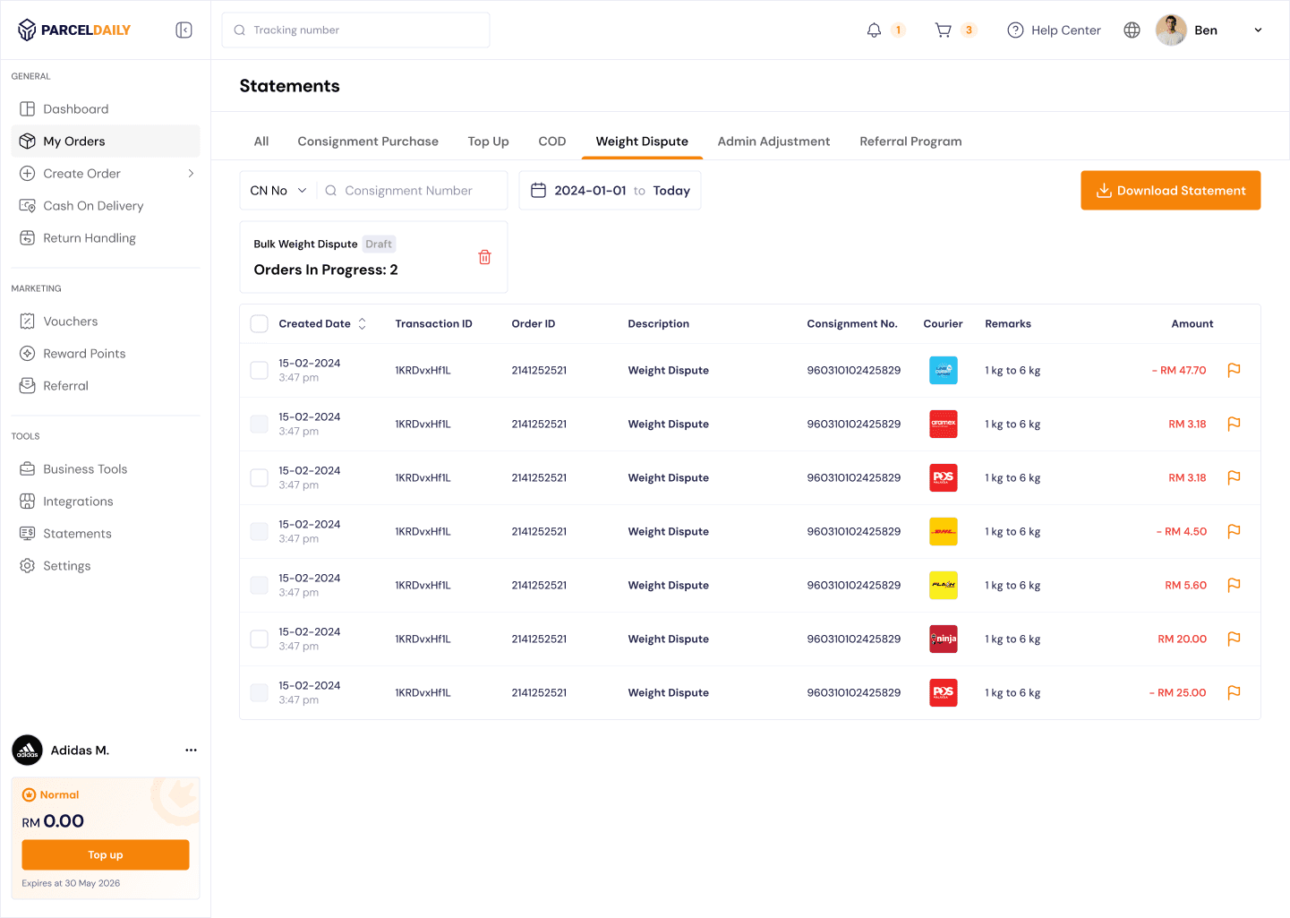
Task: Open the CN No filter dropdown
Action: (x=278, y=191)
